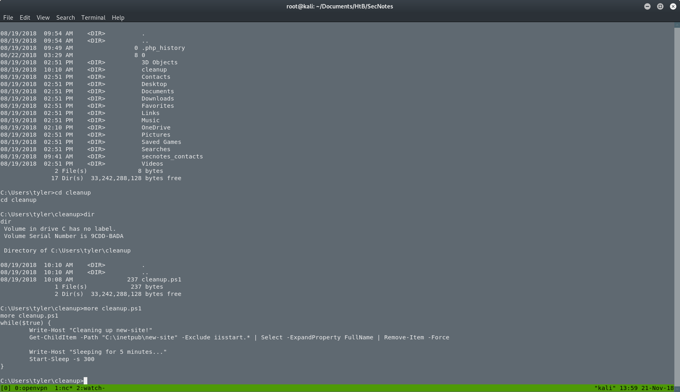The height and width of the screenshot is (392, 680).
Task: Select the cleanup.ps1 filename in output
Action: [x=161, y=279]
